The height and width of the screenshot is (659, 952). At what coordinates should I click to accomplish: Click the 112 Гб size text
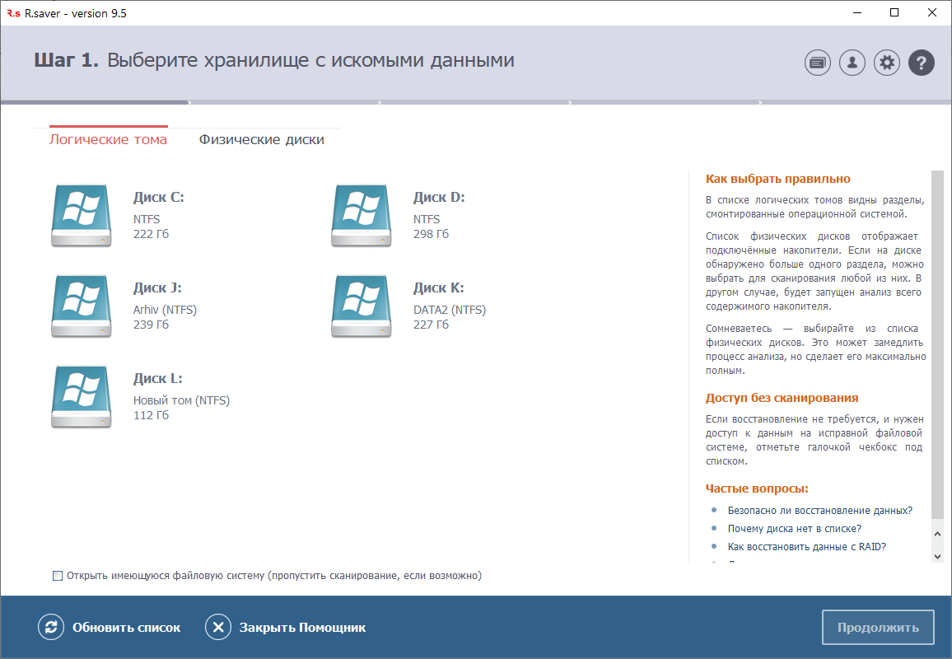152,415
